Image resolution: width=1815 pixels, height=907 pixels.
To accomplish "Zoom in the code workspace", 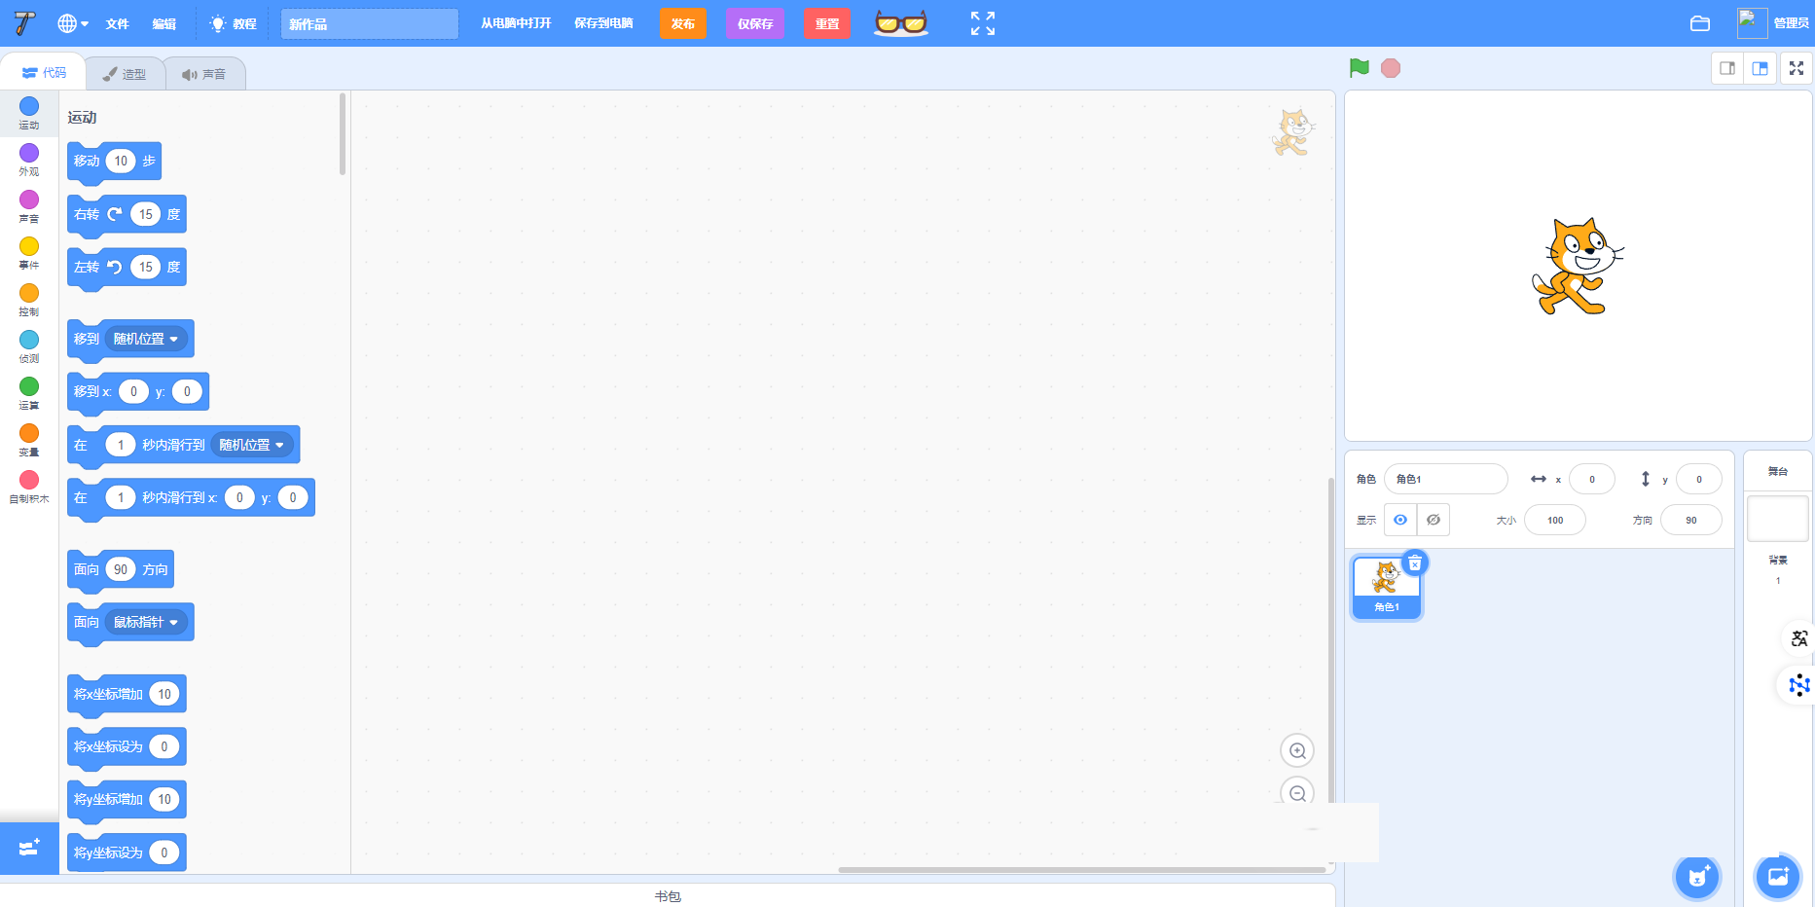I will 1296,750.
